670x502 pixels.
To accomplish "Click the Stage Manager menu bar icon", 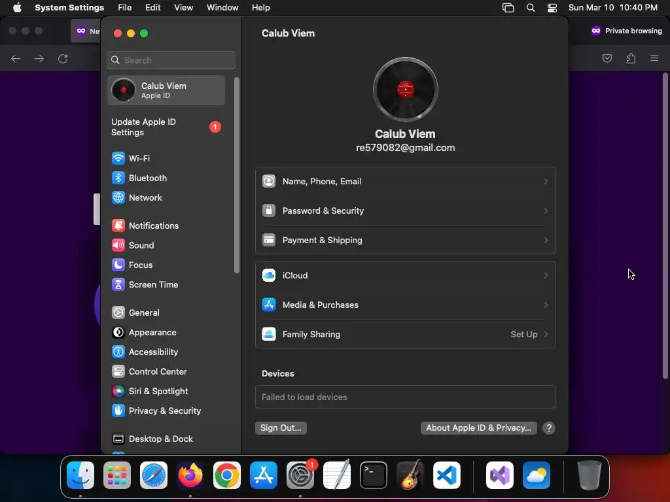I will 508,8.
